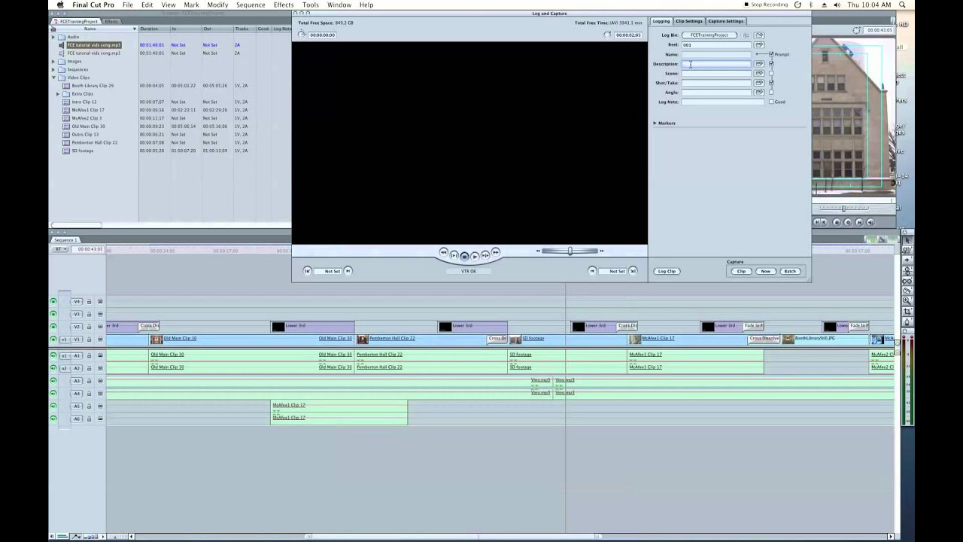Uncheck the Prompt checkbox
The image size is (963, 542).
(x=771, y=54)
